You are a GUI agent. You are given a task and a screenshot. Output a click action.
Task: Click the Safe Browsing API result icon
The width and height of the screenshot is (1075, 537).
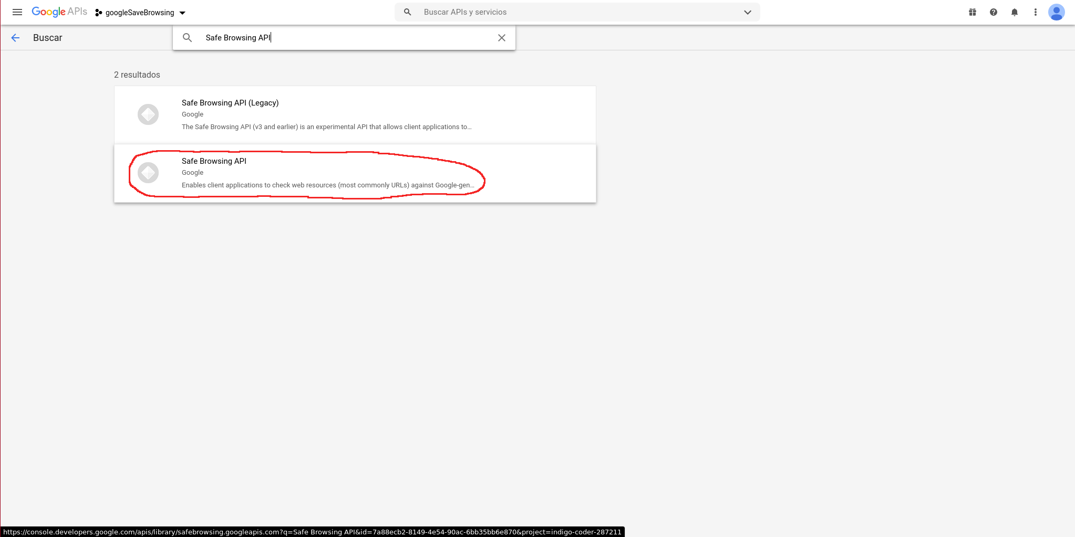(x=148, y=173)
